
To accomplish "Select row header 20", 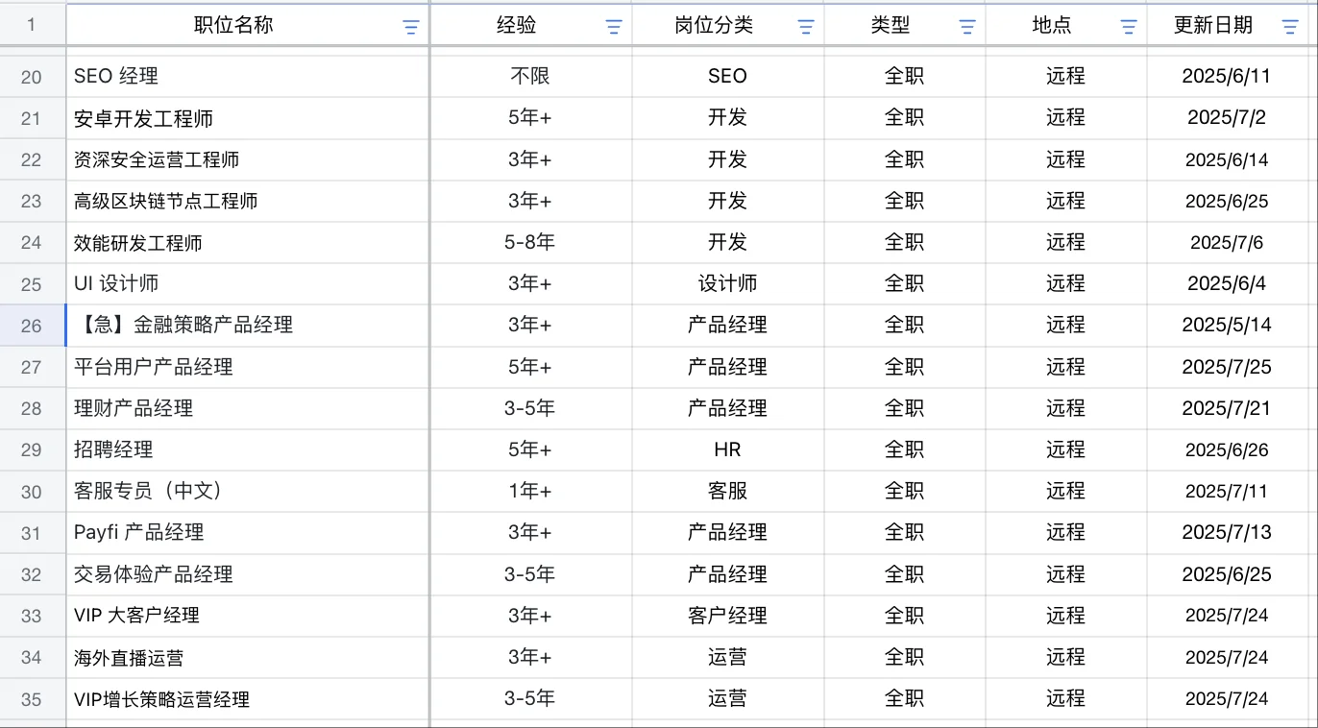I will (32, 77).
